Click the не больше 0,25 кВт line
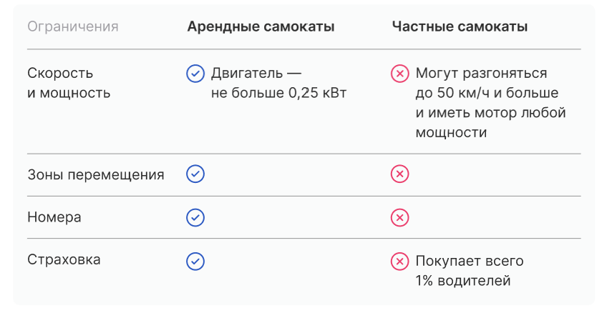Image resolution: width=612 pixels, height=328 pixels. pyautogui.click(x=278, y=93)
